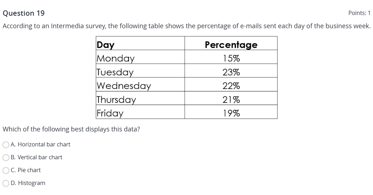Click the 'Percentage' column header cell
Image resolution: width=373 pixels, height=195 pixels.
point(231,45)
